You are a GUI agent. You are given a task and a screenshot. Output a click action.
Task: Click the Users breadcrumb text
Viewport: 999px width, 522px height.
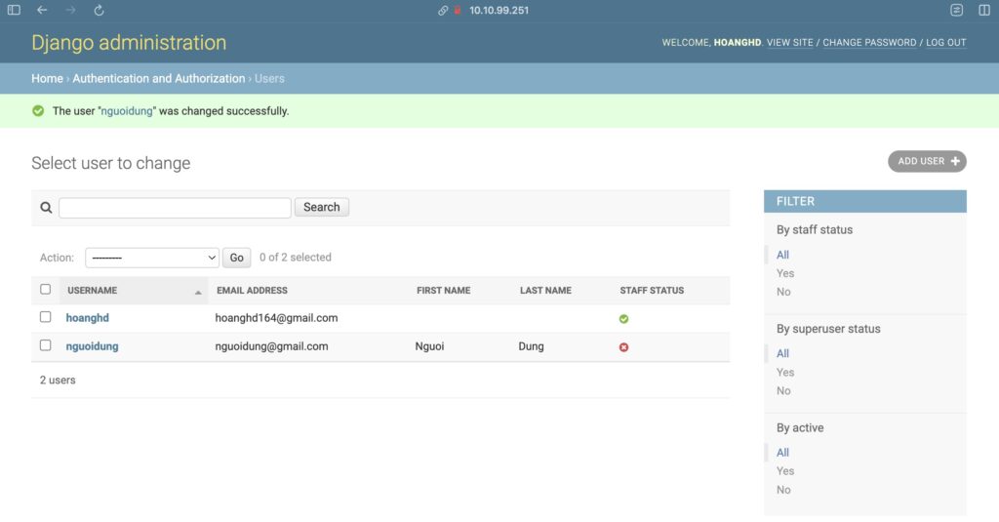[x=269, y=78]
